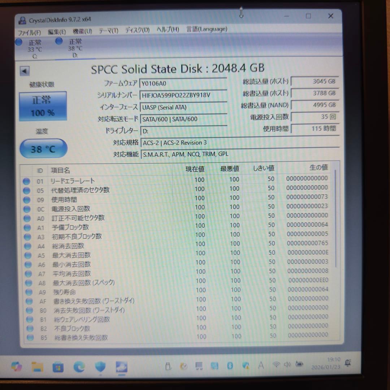
Task: Click the blue health dot beside リードエラーレート
Action: [x=27, y=181]
